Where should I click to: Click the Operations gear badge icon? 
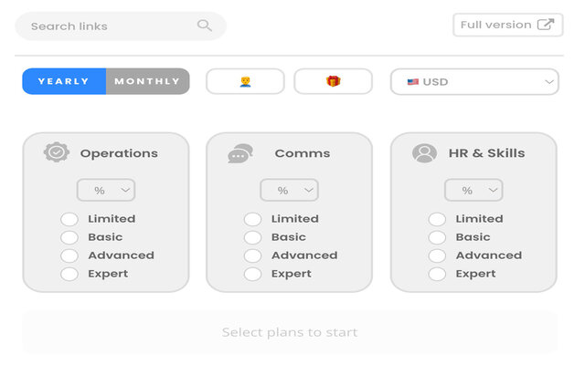[57, 152]
